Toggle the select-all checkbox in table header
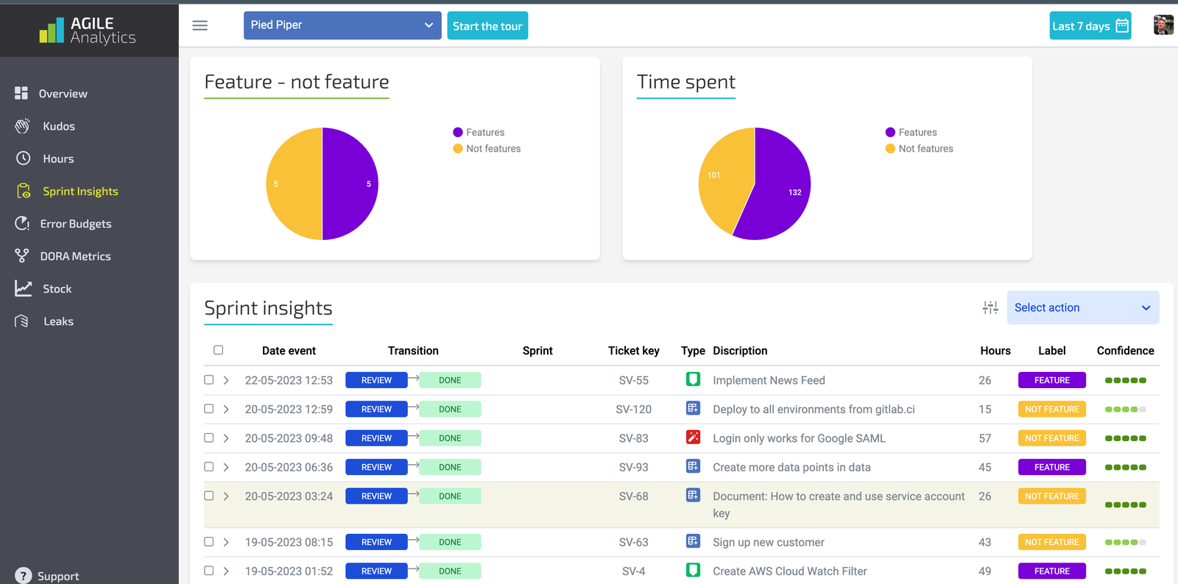The height and width of the screenshot is (584, 1178). click(218, 350)
